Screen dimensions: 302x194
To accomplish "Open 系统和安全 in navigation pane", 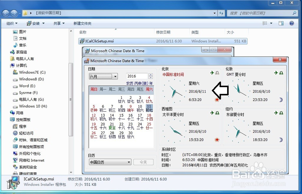I will tap(25, 167).
